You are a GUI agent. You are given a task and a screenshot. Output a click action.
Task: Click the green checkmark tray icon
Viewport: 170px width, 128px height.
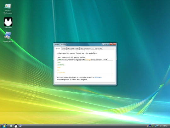pos(152,126)
